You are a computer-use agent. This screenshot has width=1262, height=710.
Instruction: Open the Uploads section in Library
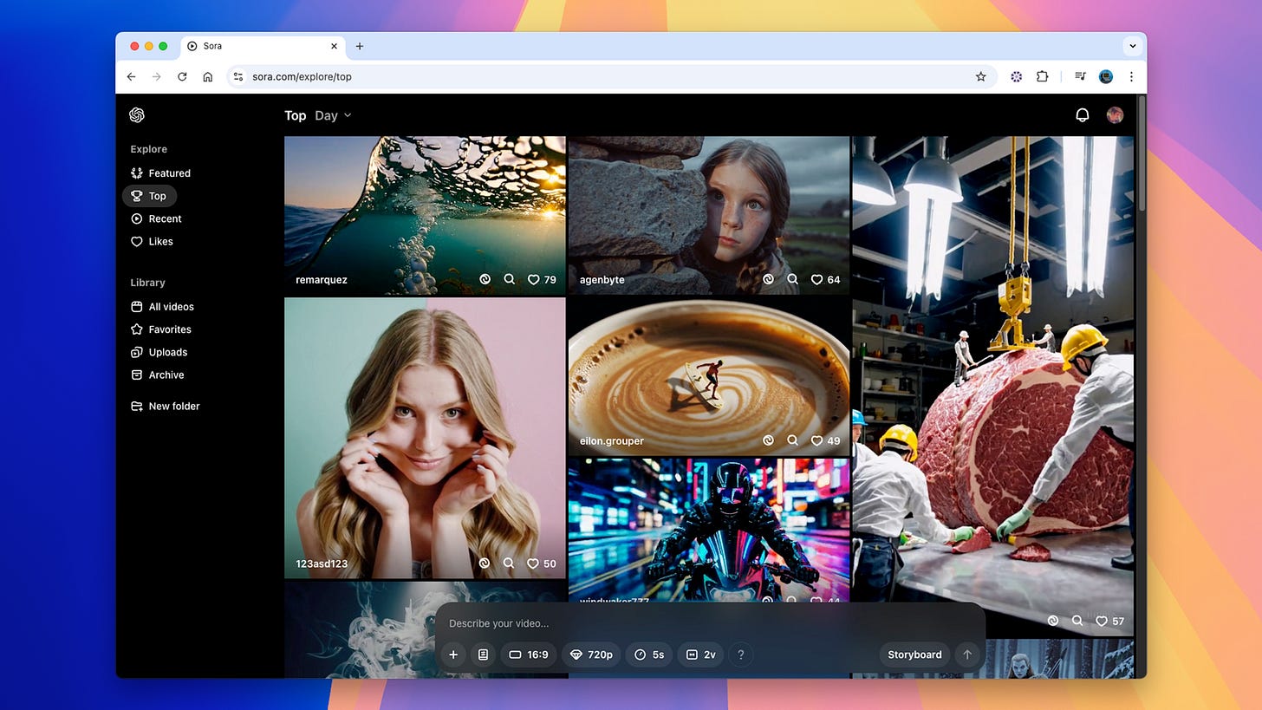tap(167, 352)
